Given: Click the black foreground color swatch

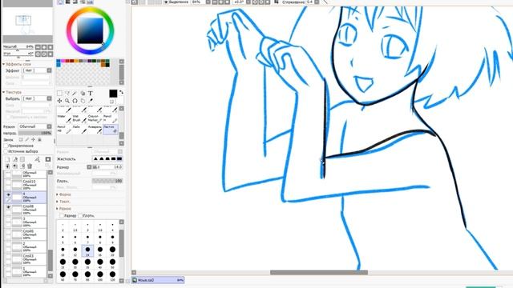Looking at the screenshot, I should click(x=113, y=94).
